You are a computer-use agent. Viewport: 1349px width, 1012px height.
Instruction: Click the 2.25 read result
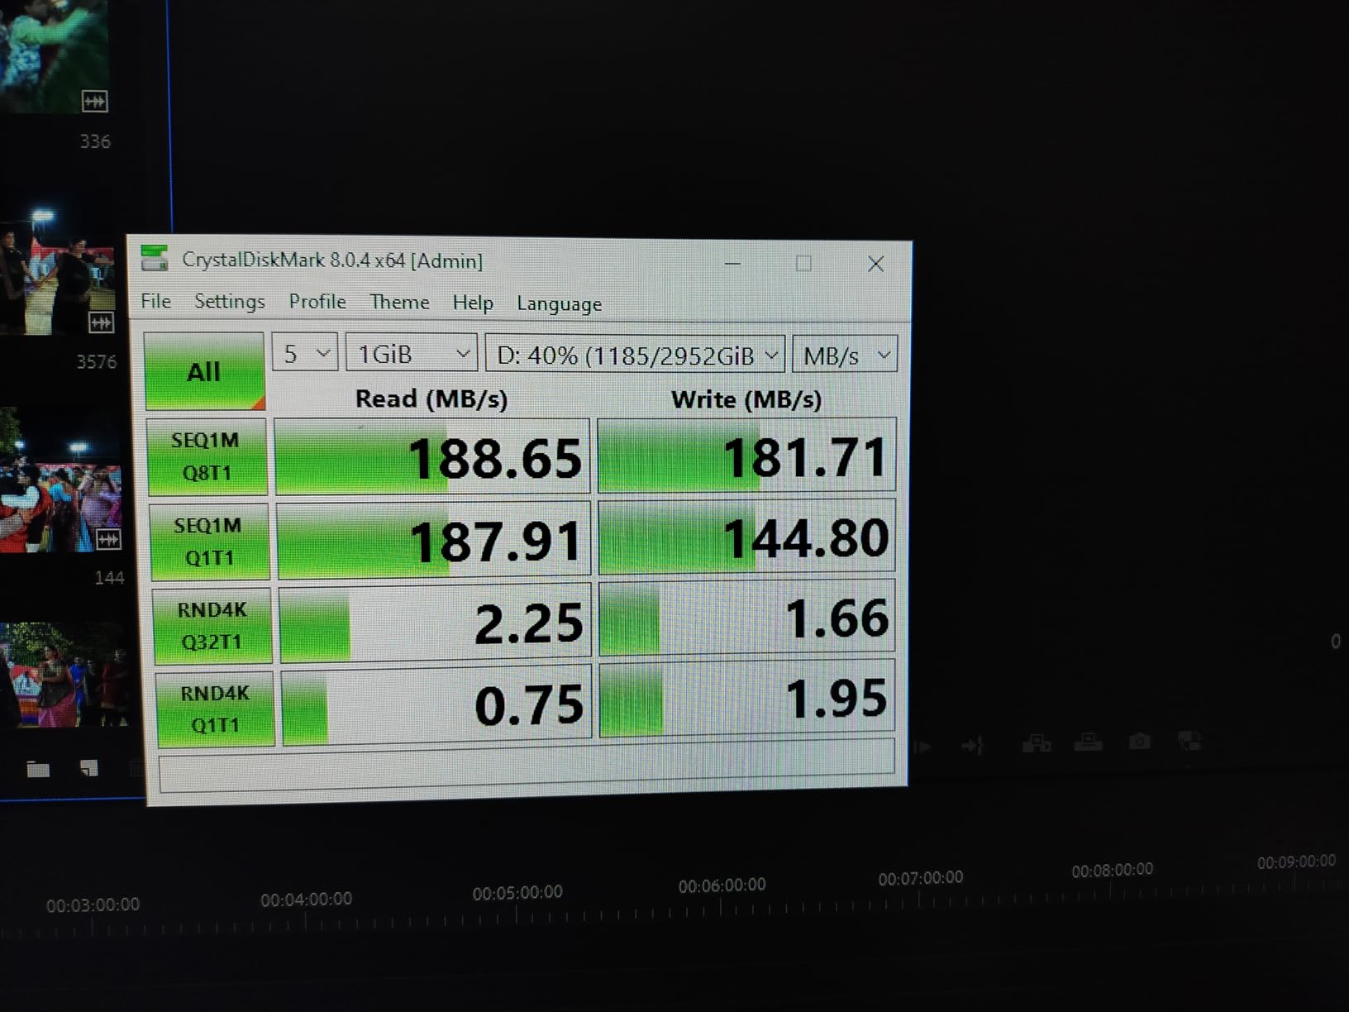[x=436, y=623]
